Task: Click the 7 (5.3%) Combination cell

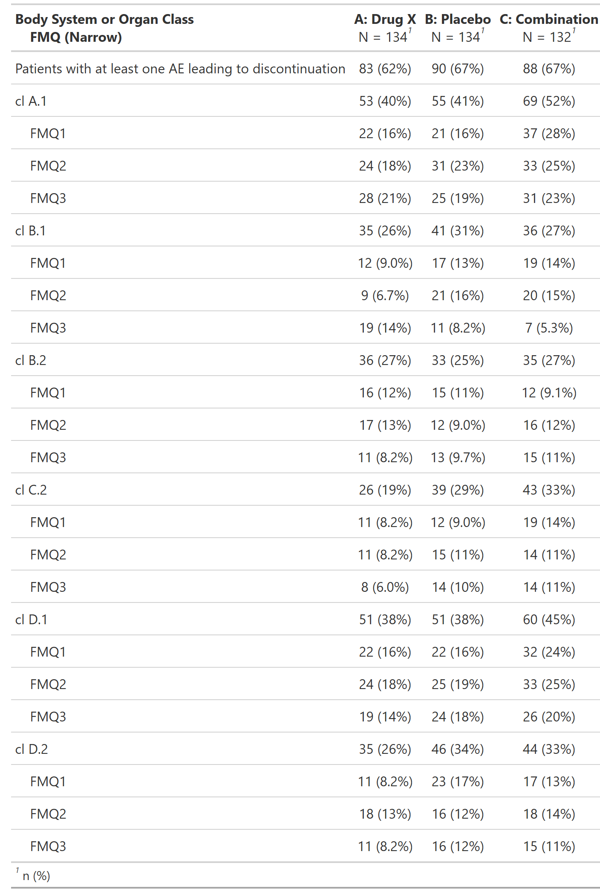Action: click(x=549, y=328)
